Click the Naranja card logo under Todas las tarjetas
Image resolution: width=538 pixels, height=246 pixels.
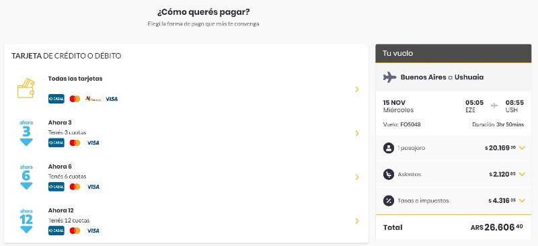[x=93, y=99]
